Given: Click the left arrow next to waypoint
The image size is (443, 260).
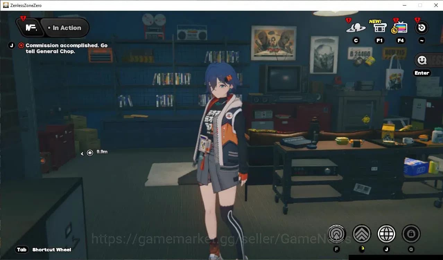Looking at the screenshot, I should (x=82, y=154).
